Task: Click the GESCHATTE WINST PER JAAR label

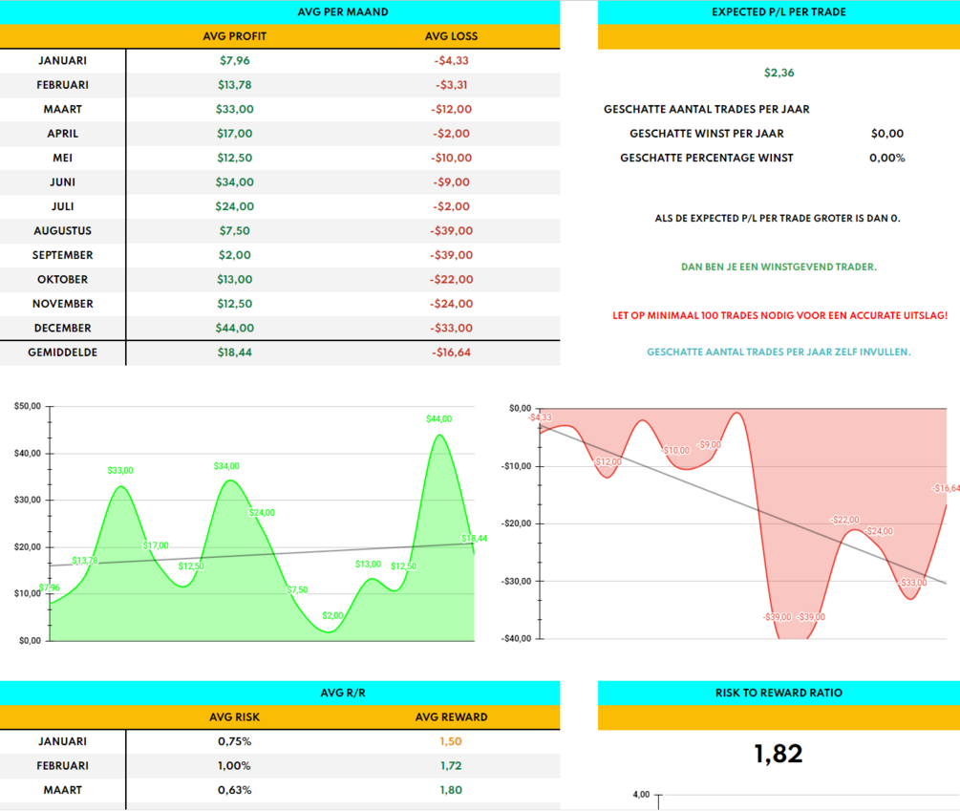Action: (x=707, y=134)
